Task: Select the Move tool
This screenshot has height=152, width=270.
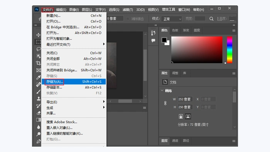Action: 39,35
